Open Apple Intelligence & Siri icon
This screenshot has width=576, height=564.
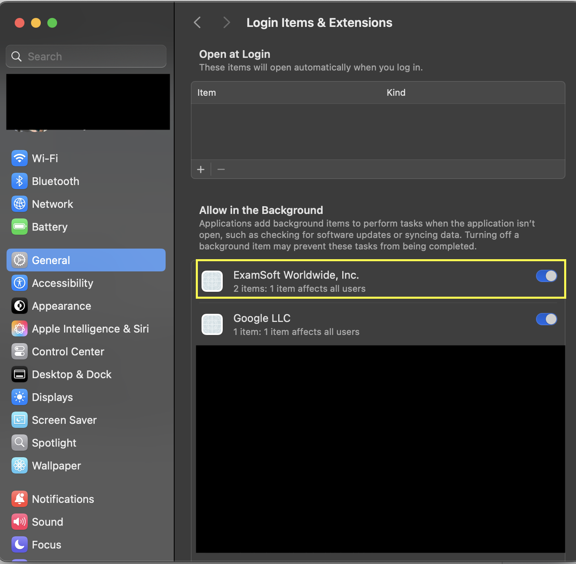(20, 328)
